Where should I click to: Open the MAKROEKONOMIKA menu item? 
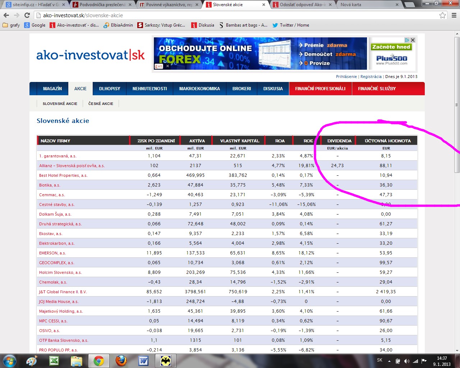(199, 89)
